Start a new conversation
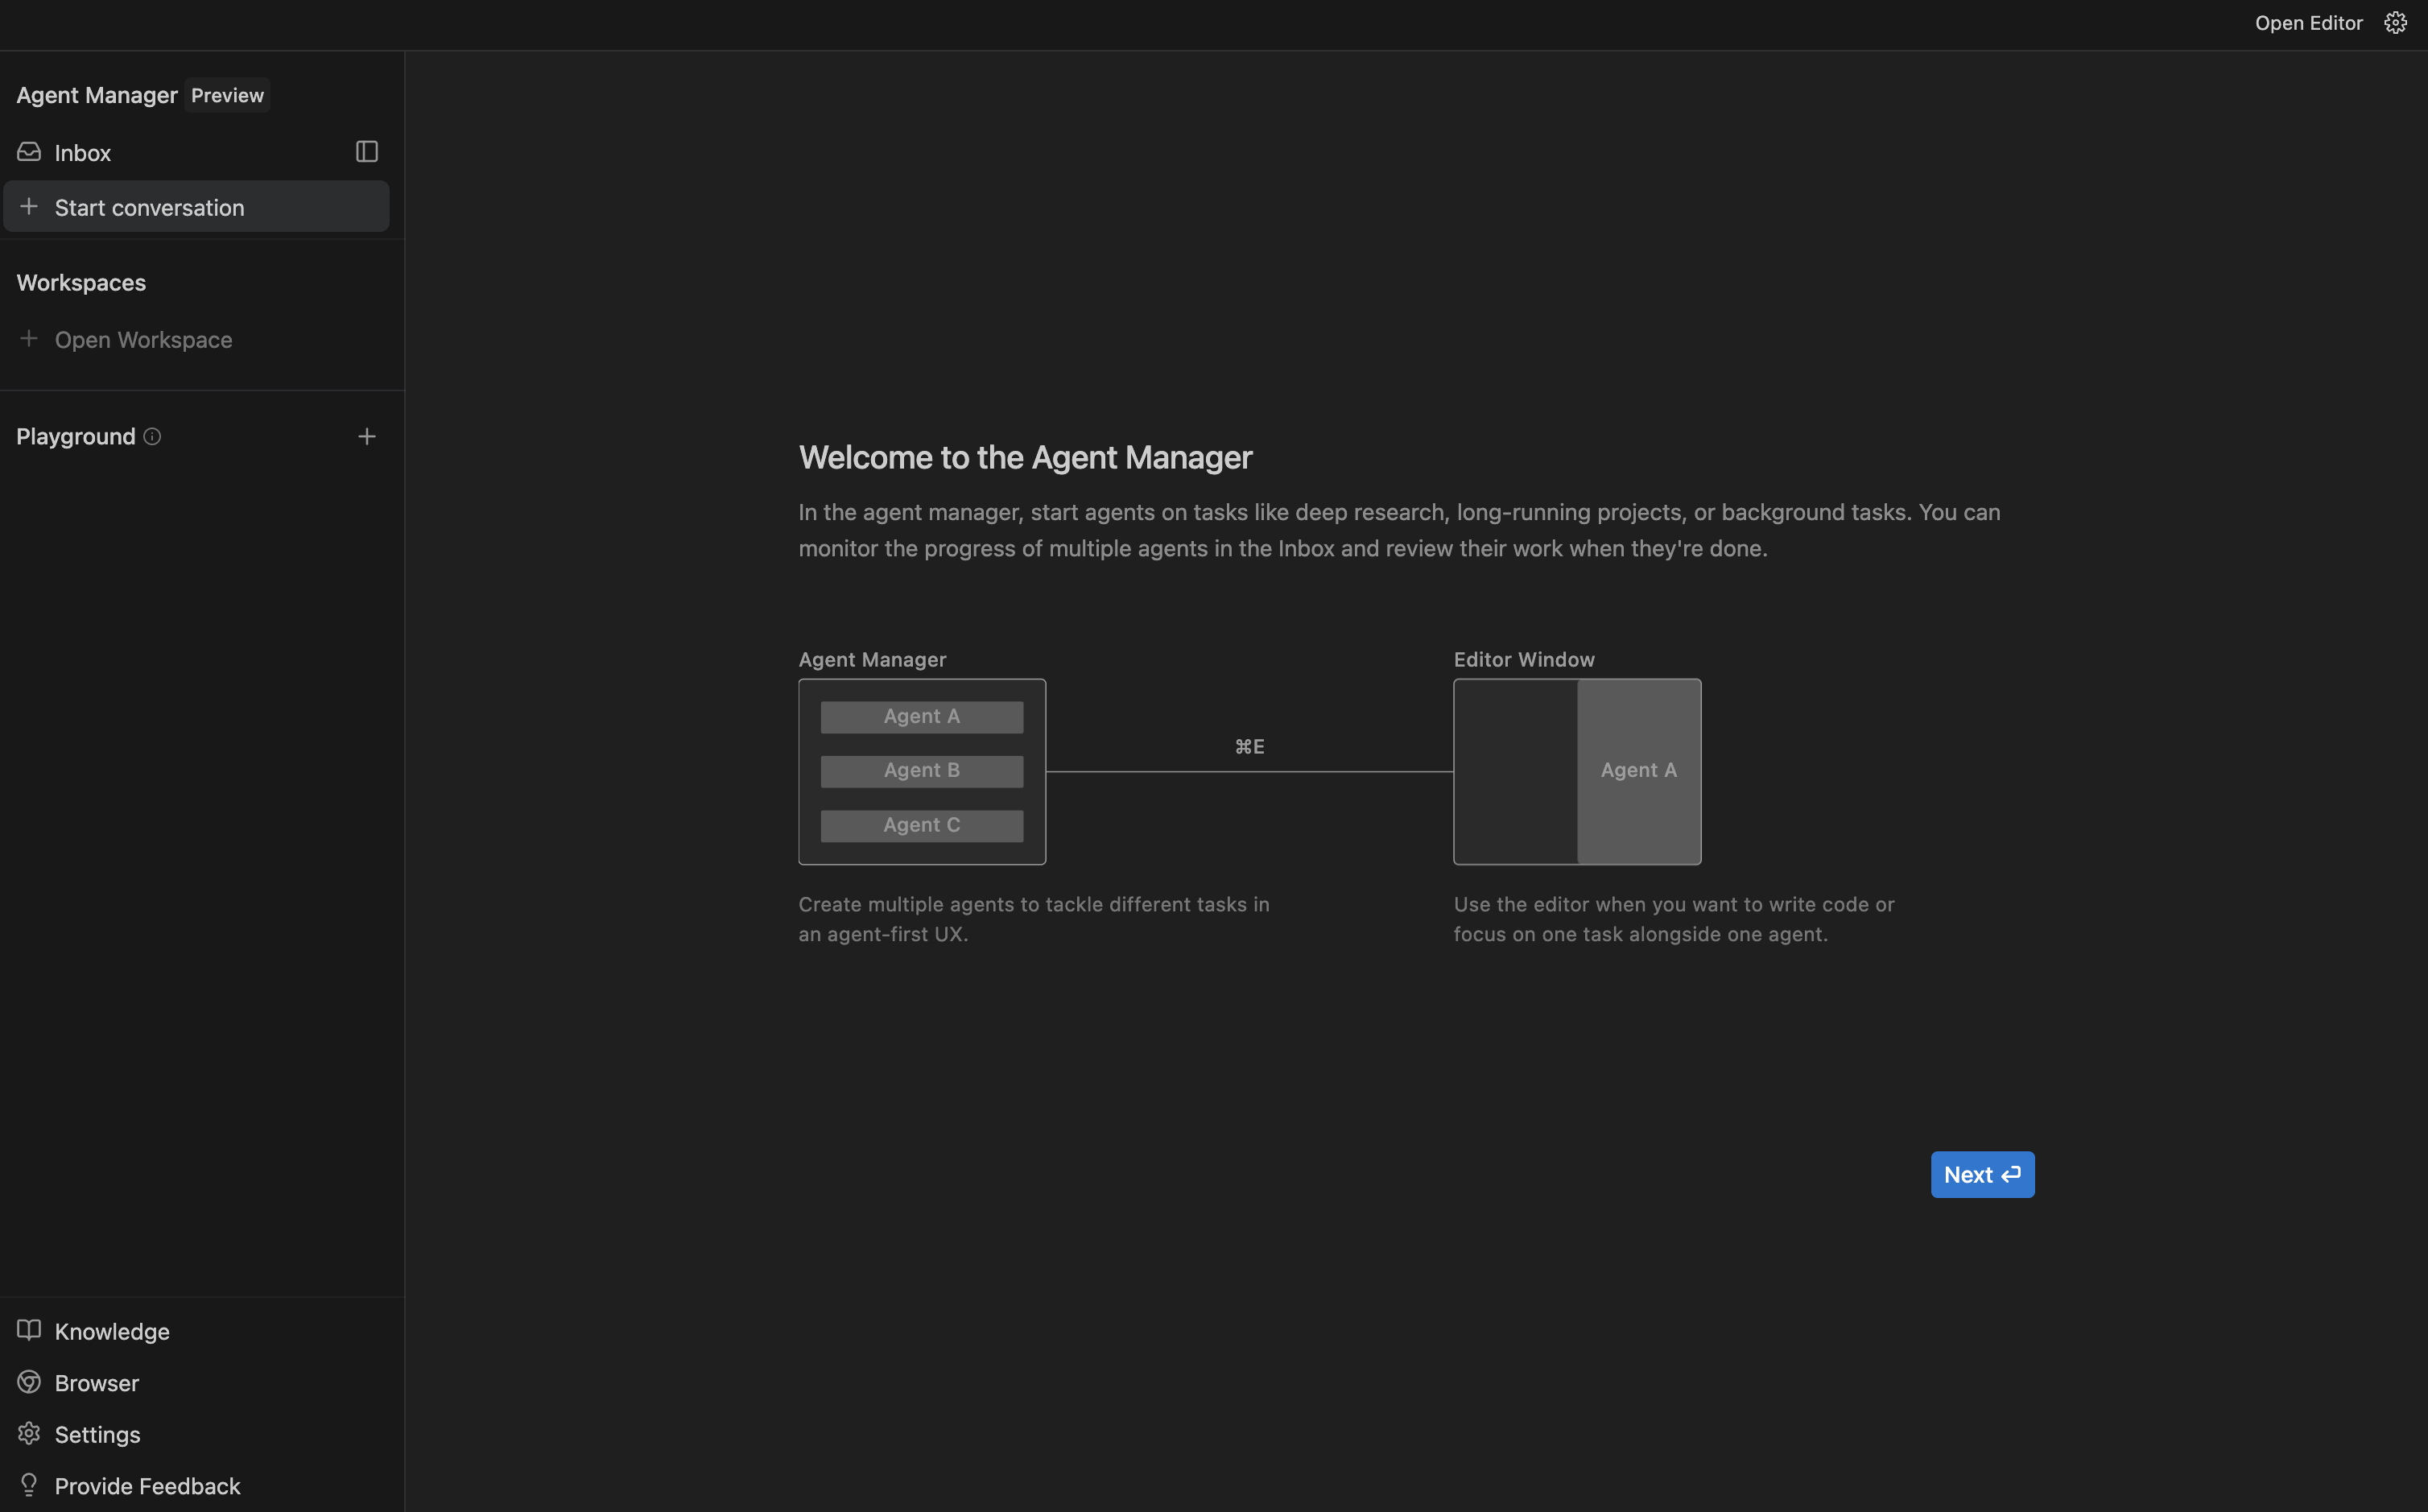This screenshot has width=2428, height=1512. (x=149, y=207)
